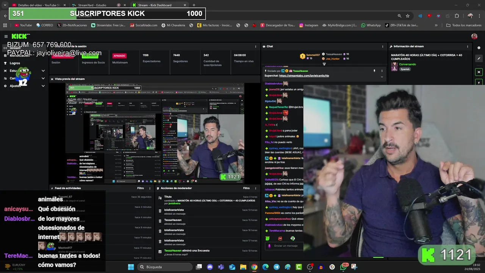
Task: Open Discord from the taskbar
Action: pos(210,267)
